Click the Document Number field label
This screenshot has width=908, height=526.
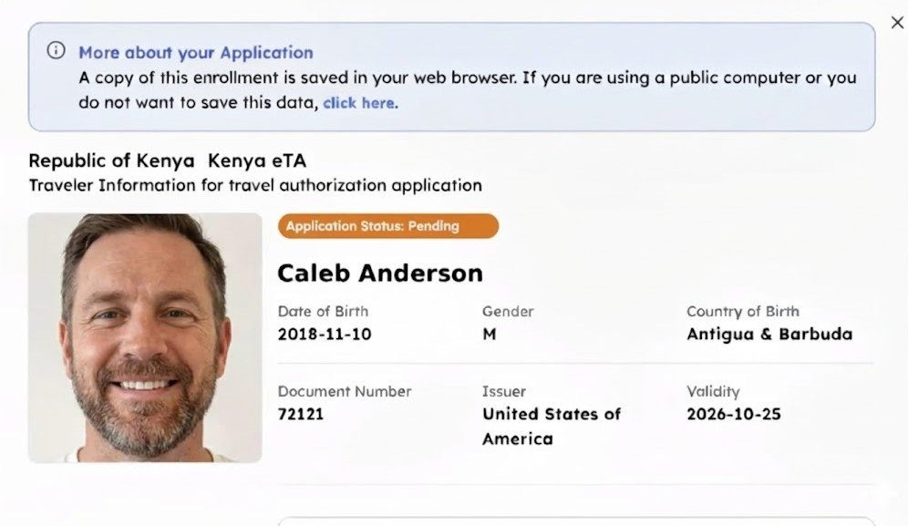pyautogui.click(x=345, y=391)
